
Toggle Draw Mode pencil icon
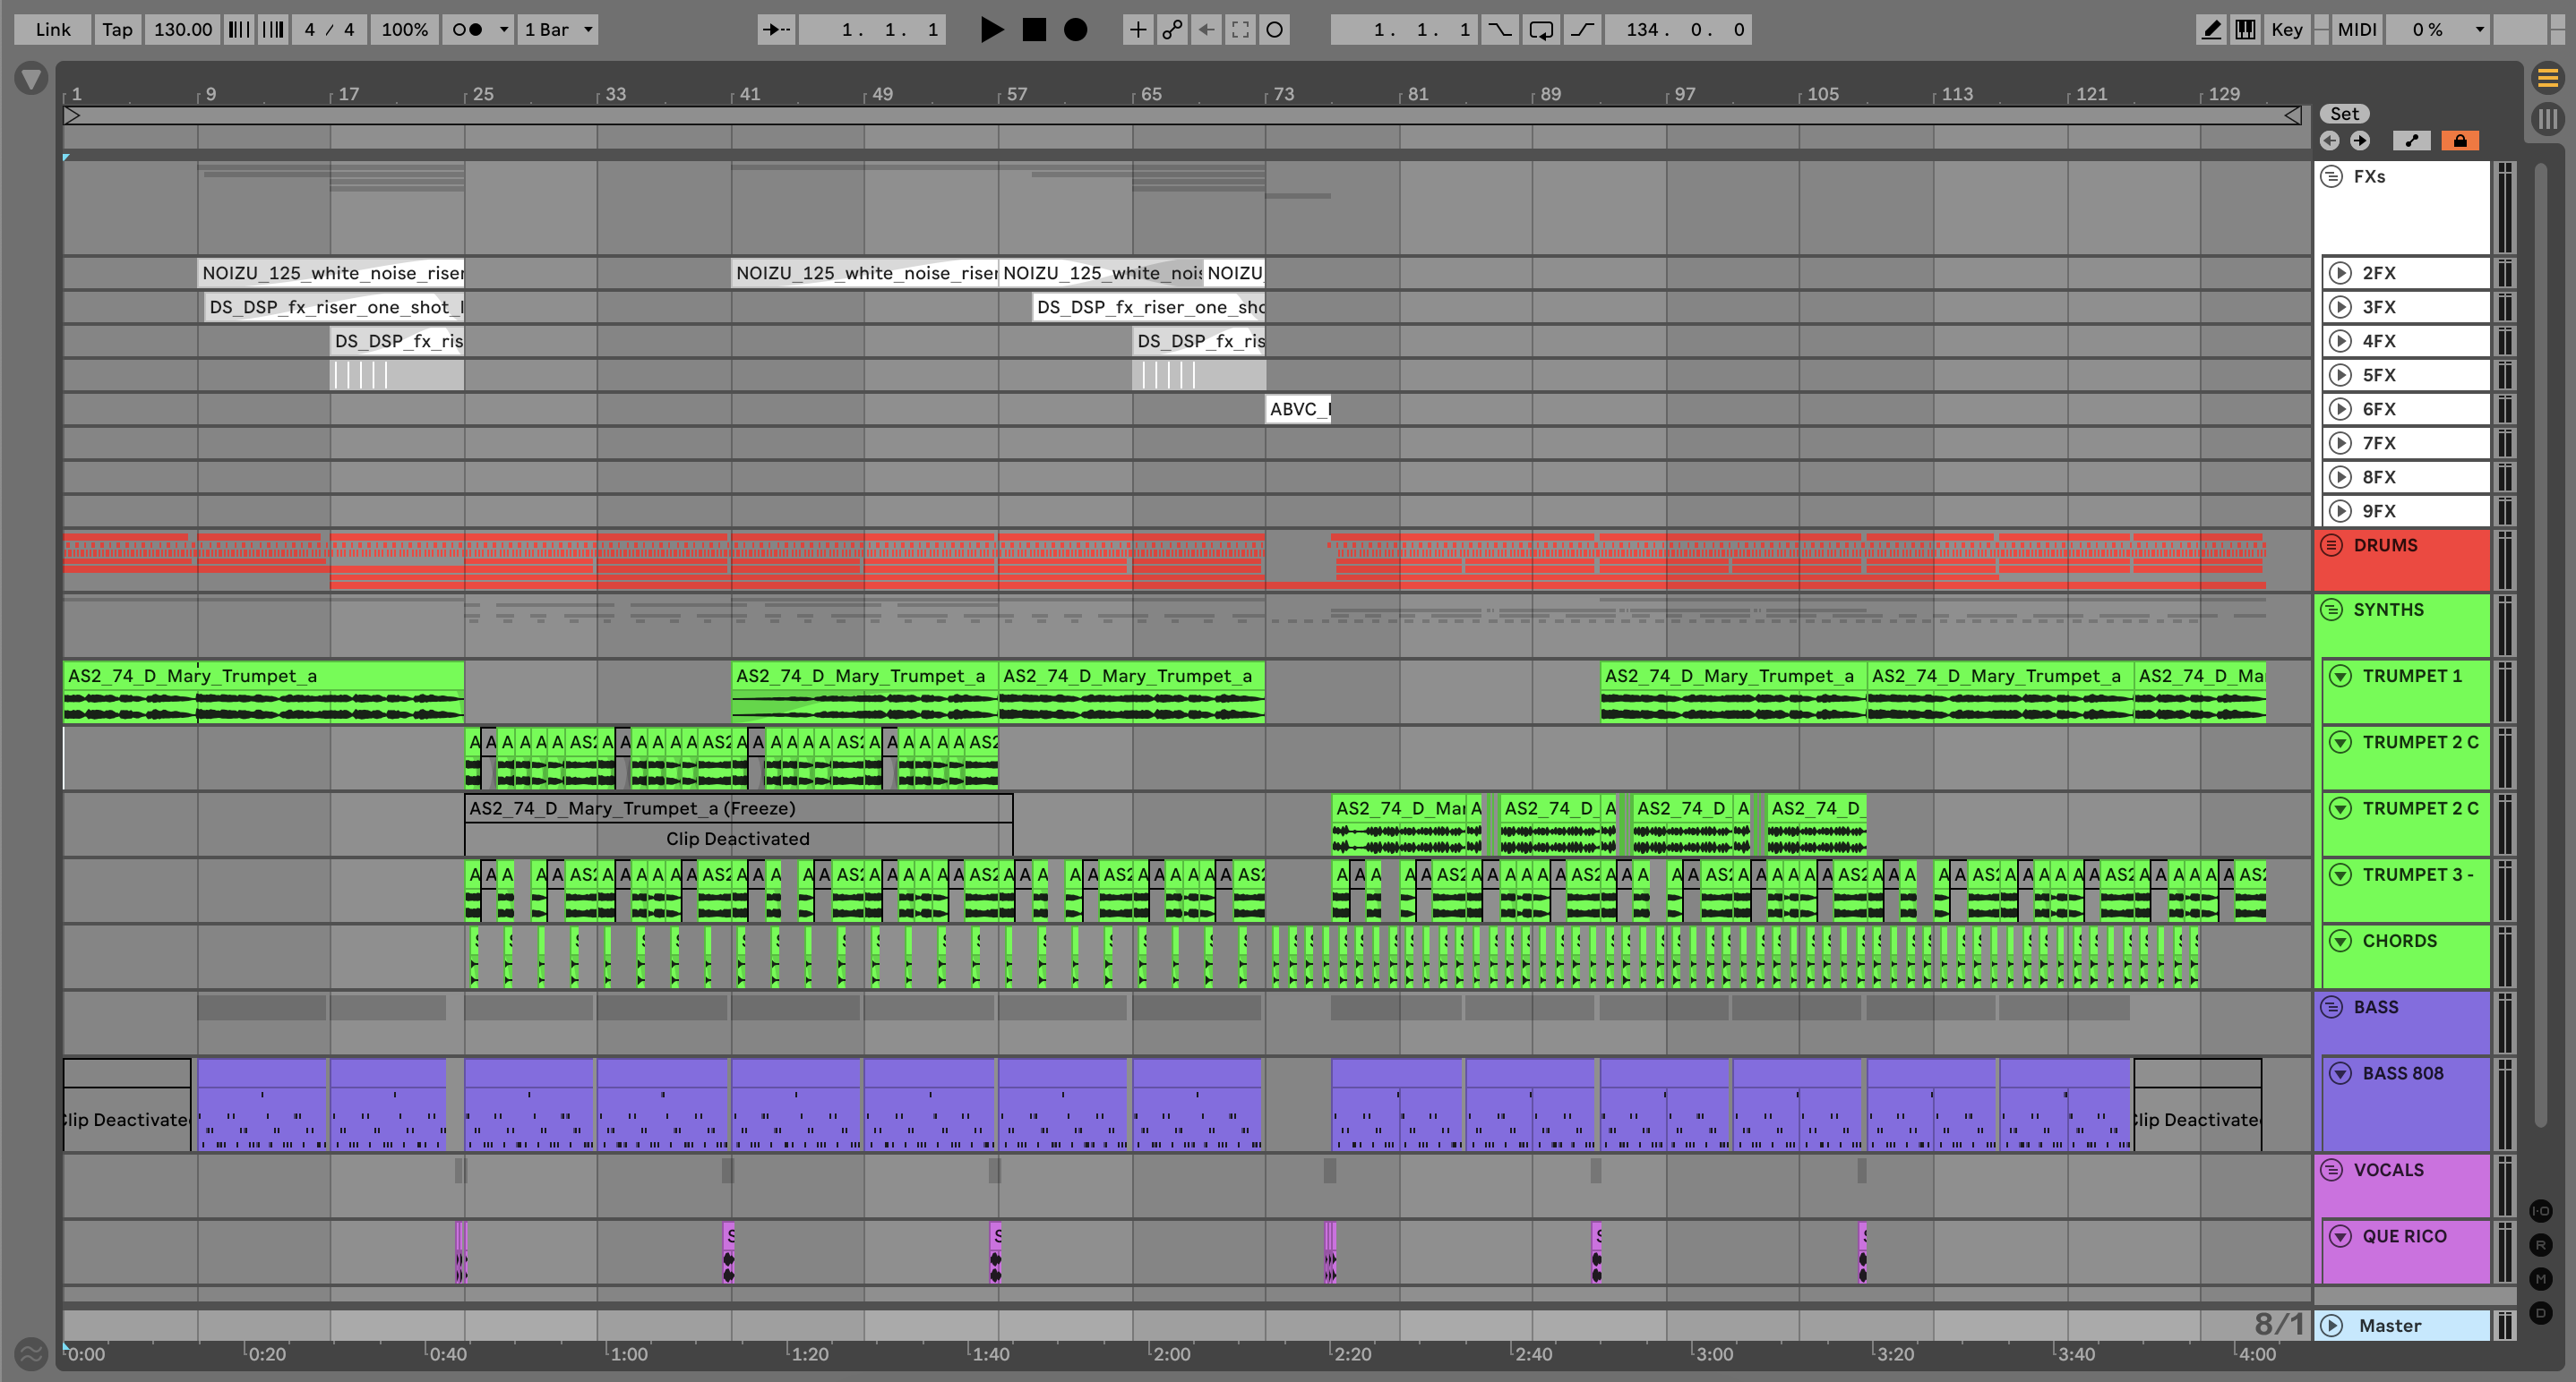click(x=2211, y=29)
